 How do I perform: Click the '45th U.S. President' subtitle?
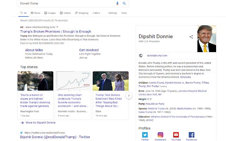[149, 42]
